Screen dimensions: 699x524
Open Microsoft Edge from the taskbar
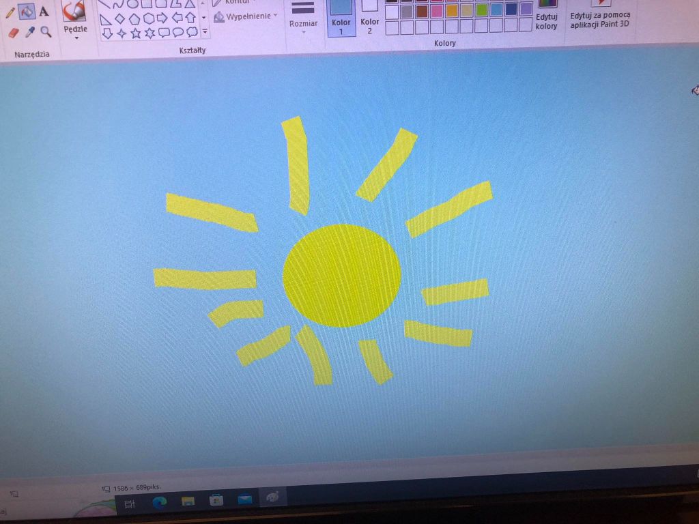click(x=159, y=503)
